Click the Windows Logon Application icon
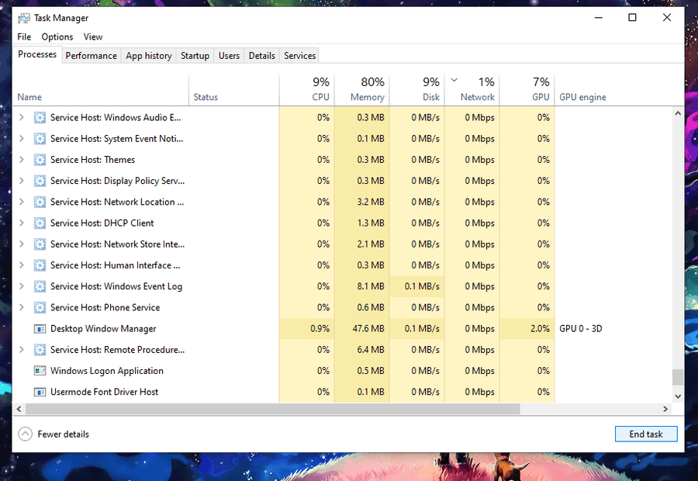Image resolution: width=698 pixels, height=481 pixels. pyautogui.click(x=40, y=371)
